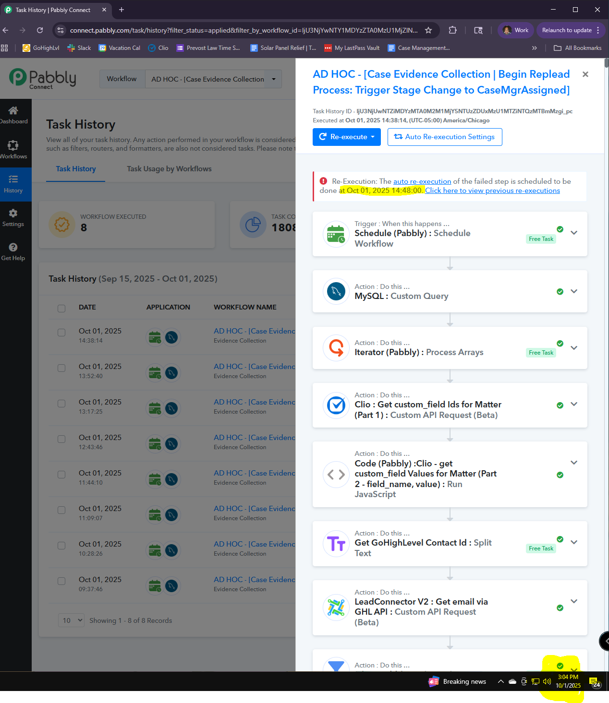The width and height of the screenshot is (609, 703).
Task: Click the Get Help icon
Action: pos(13,248)
